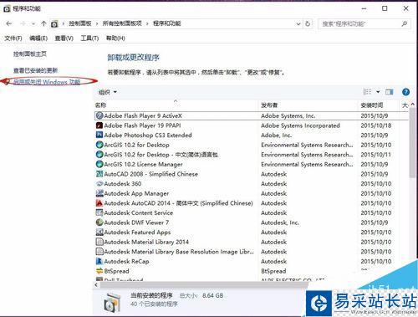Open the 编辑(E) menu
The height and width of the screenshot is (317, 418).
pyautogui.click(x=38, y=38)
